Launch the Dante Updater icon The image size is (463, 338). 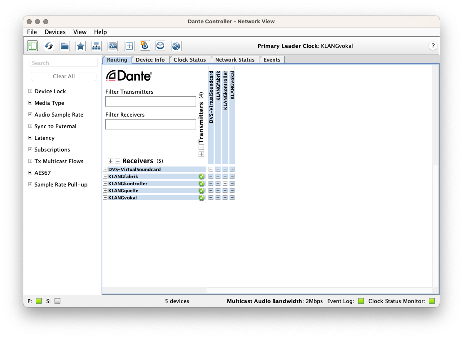[145, 45]
